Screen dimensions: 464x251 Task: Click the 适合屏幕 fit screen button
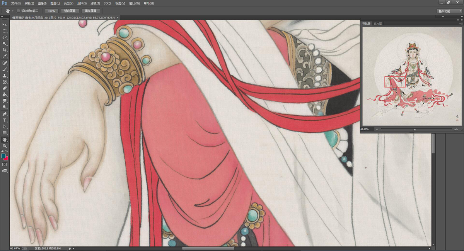[x=70, y=11]
